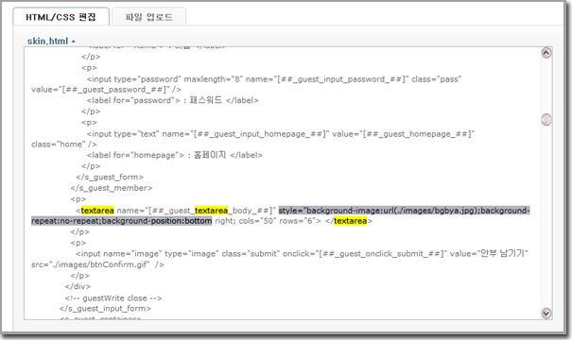Click the class="home" line

pos(64,144)
